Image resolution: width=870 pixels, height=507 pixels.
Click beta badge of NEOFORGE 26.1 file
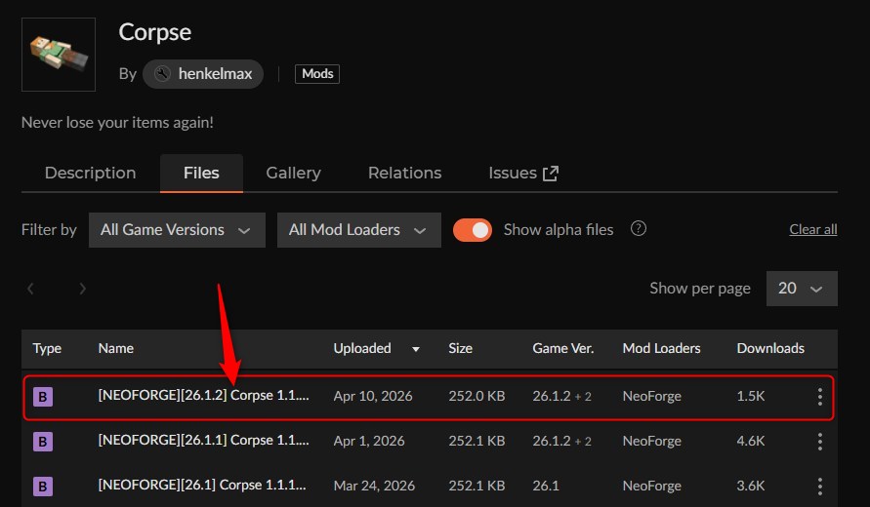click(x=43, y=486)
